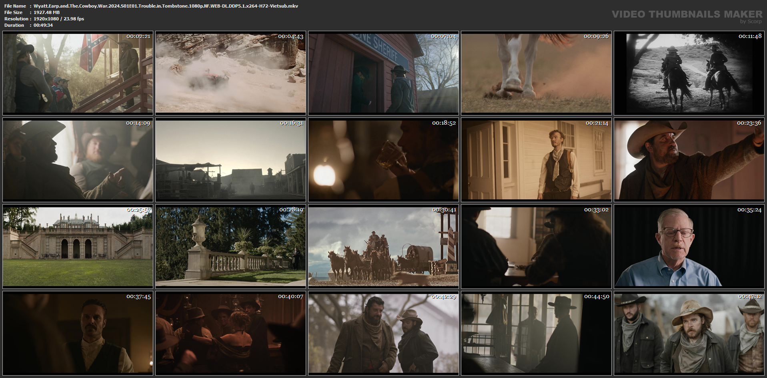Click the duration value 00:49:34
The image size is (767, 378).
point(43,25)
